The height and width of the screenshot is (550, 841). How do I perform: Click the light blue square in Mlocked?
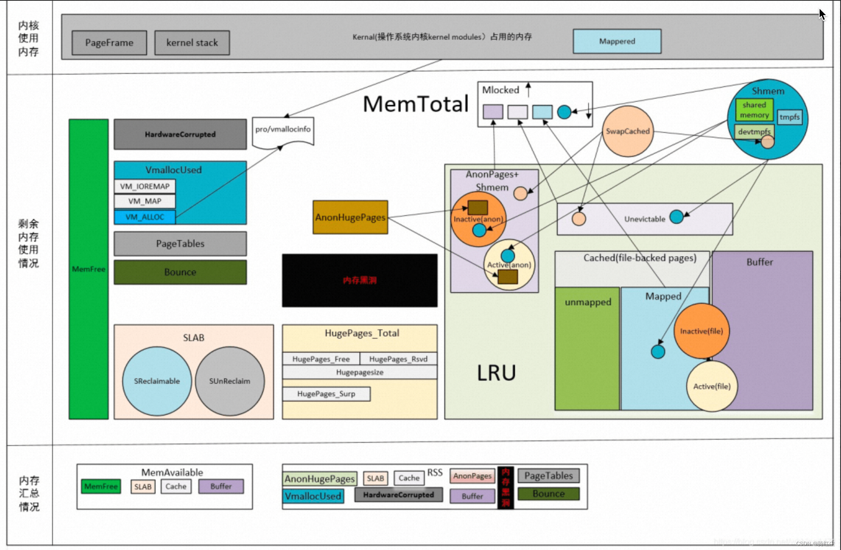542,112
